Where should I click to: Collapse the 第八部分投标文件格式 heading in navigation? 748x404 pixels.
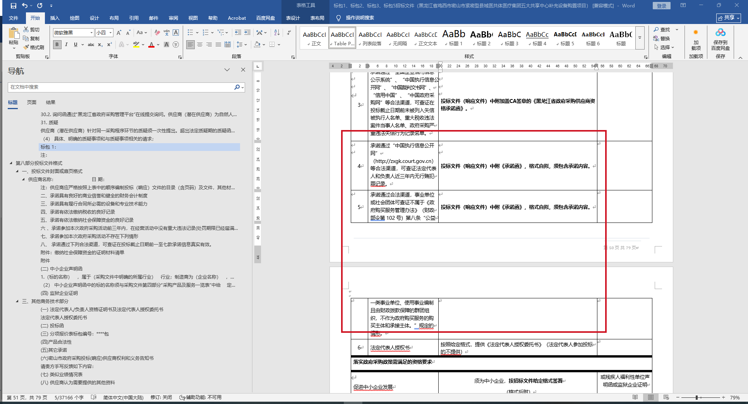(x=11, y=163)
